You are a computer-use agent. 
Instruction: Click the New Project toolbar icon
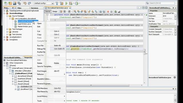click(10, 3)
